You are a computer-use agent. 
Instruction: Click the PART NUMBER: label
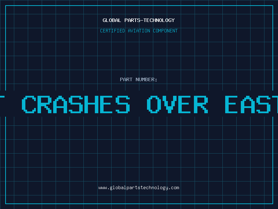point(139,79)
